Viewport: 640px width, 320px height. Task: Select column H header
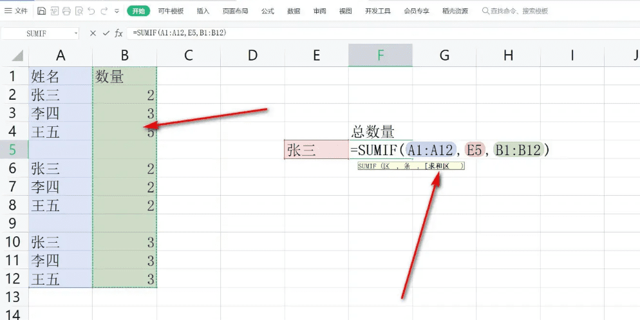click(x=508, y=55)
